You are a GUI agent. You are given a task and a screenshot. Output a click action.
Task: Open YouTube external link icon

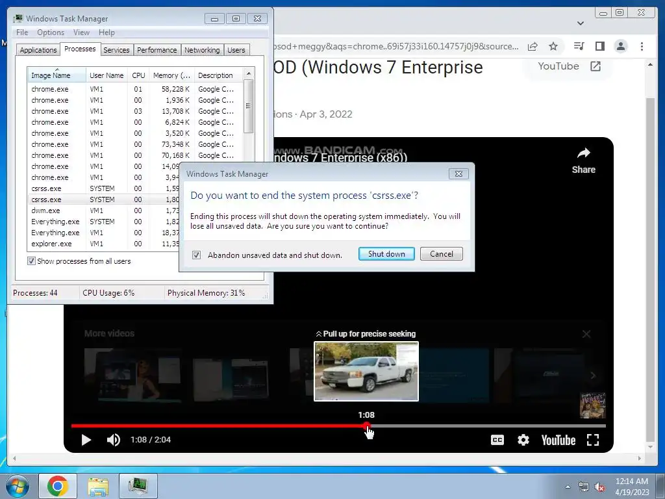[596, 66]
